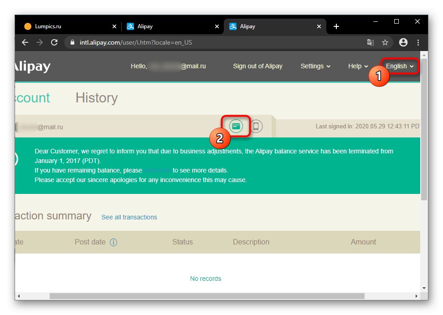Screen dimensions: 443x315
Task: Click the No records text
Action: (x=206, y=279)
